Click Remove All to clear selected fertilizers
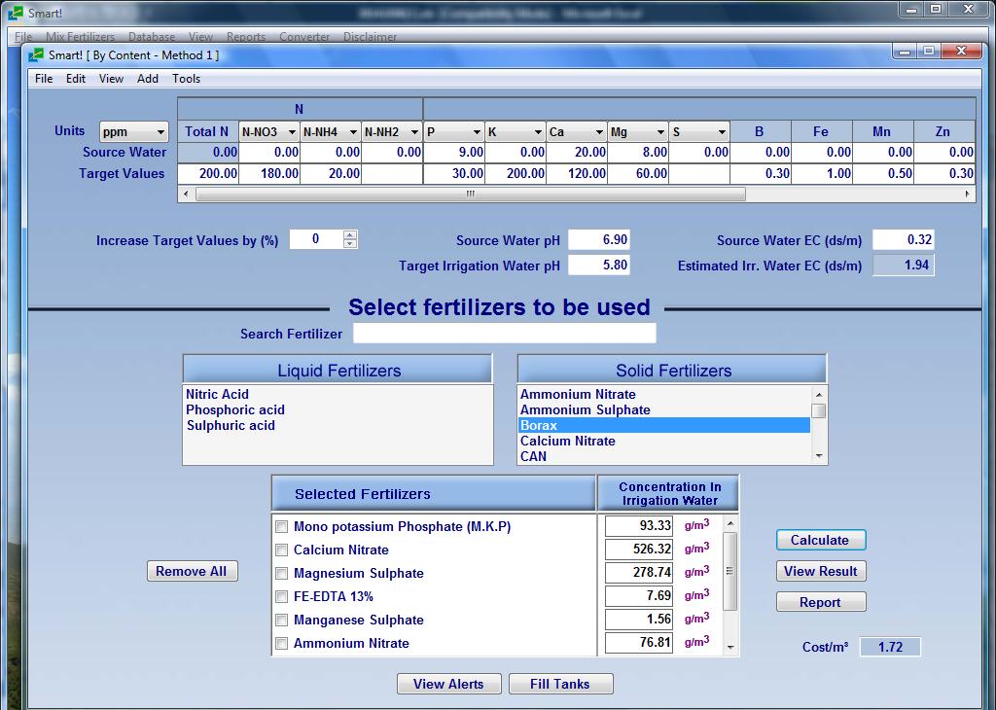 tap(192, 571)
